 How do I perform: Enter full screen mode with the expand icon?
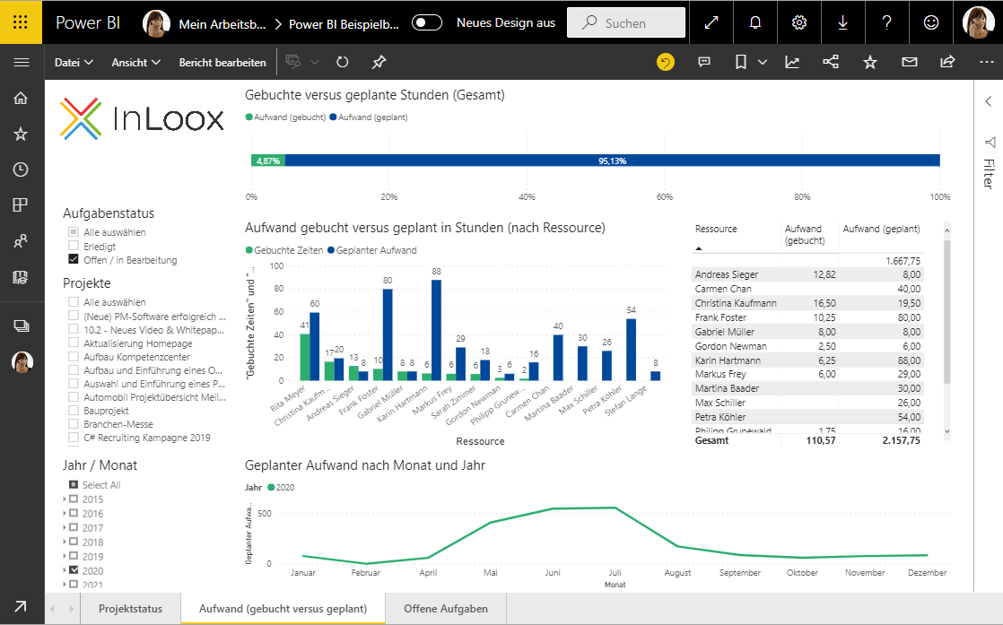(x=711, y=22)
